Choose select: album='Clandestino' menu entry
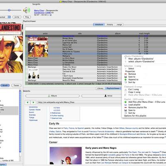Image resolution: width=166 pixels, height=166 pixels. click(142, 61)
